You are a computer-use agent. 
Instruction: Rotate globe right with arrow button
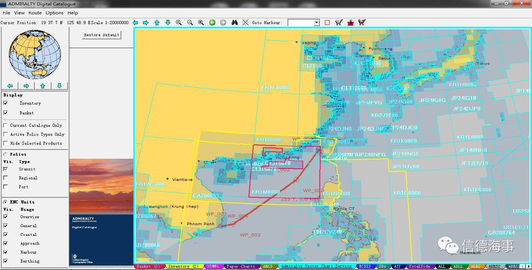tap(27, 86)
